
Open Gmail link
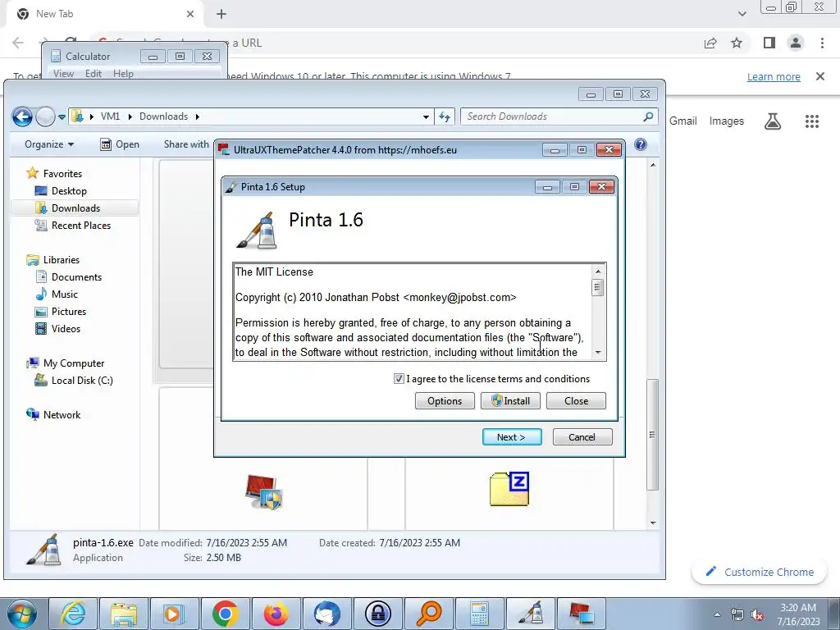click(683, 121)
